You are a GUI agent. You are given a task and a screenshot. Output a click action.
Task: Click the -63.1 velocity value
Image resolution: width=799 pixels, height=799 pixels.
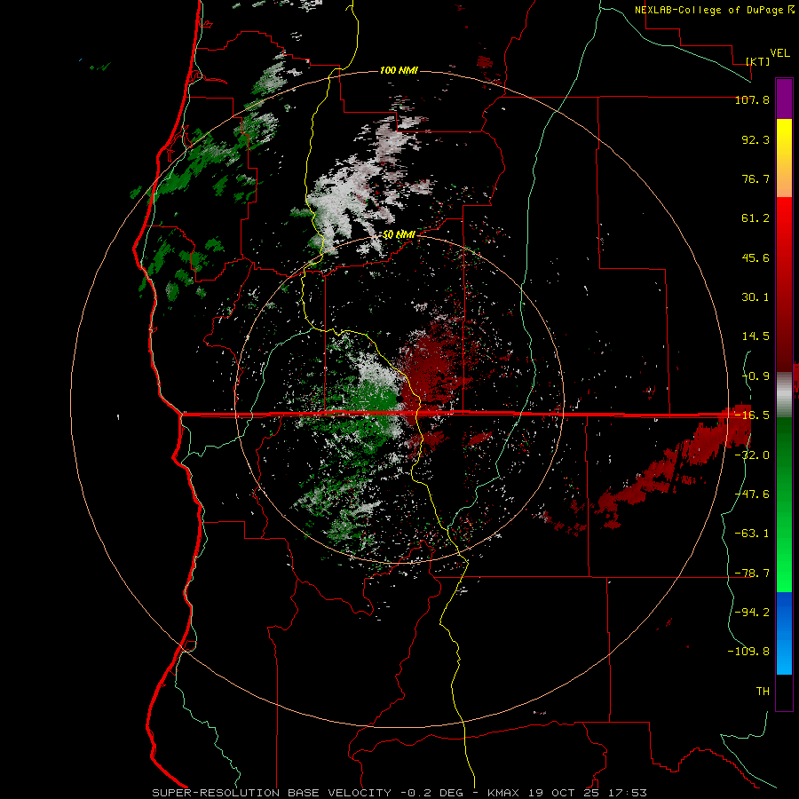752,534
